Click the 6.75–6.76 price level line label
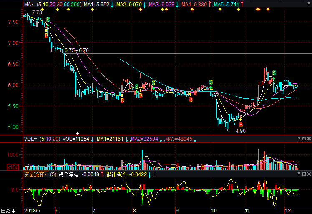 tap(76, 50)
